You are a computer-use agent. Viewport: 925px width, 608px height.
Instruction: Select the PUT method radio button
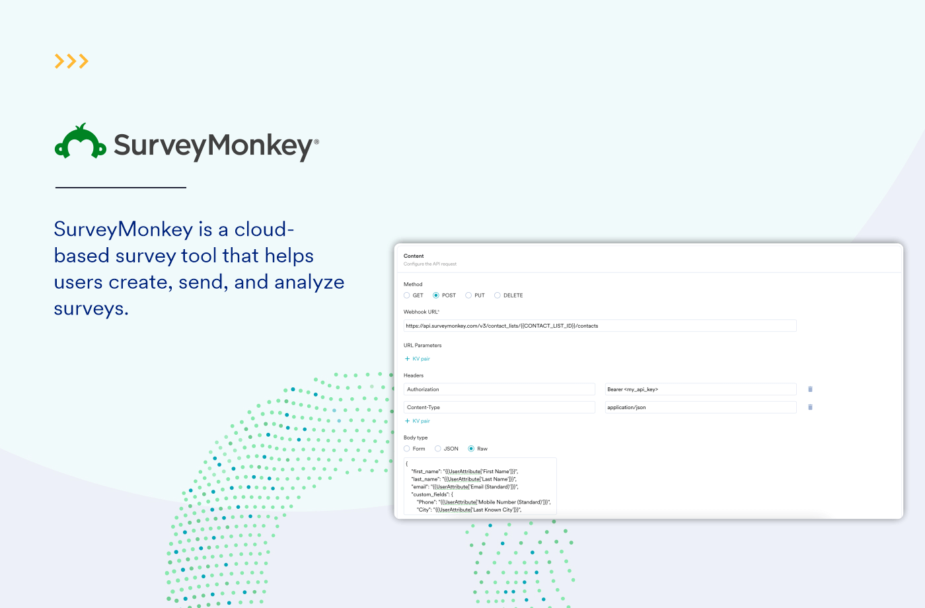[x=468, y=295]
